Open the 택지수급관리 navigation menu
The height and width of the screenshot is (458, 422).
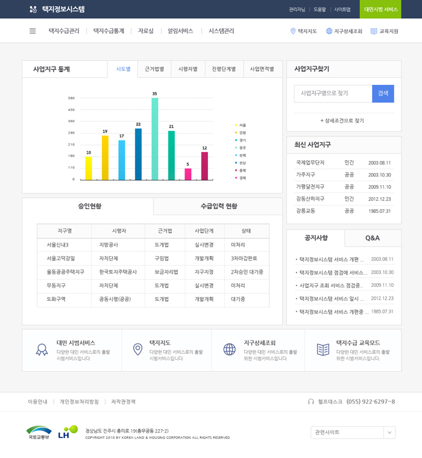(x=64, y=31)
